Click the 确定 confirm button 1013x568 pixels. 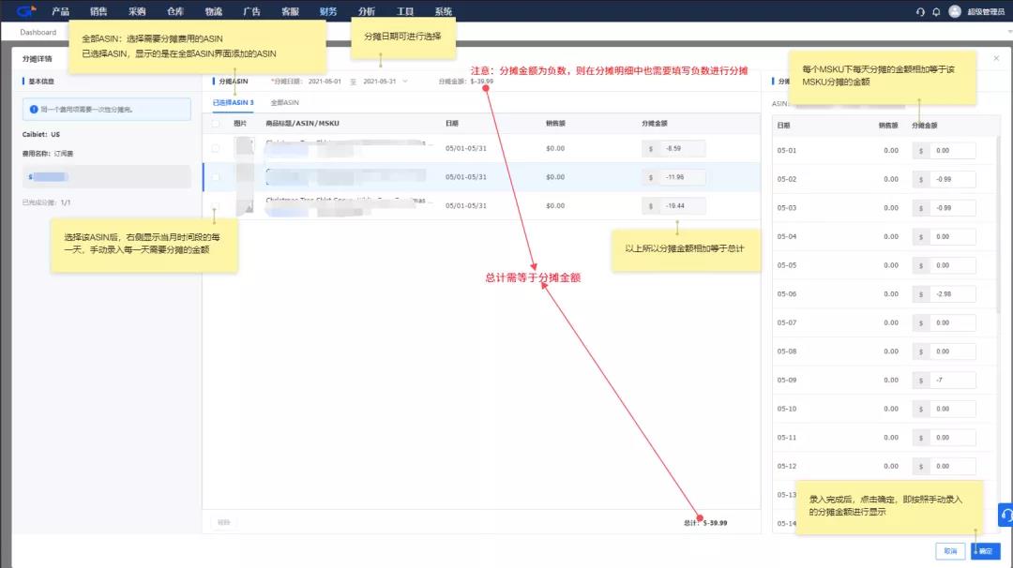[985, 551]
